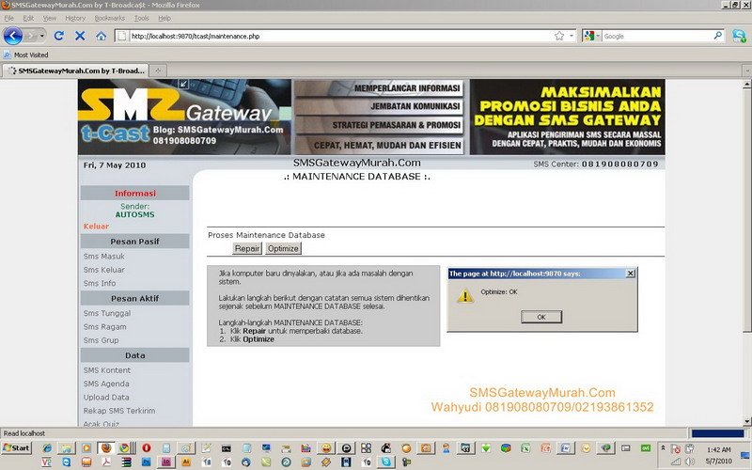Click the Firefox Back arrow button
The image size is (752, 470).
point(13,36)
